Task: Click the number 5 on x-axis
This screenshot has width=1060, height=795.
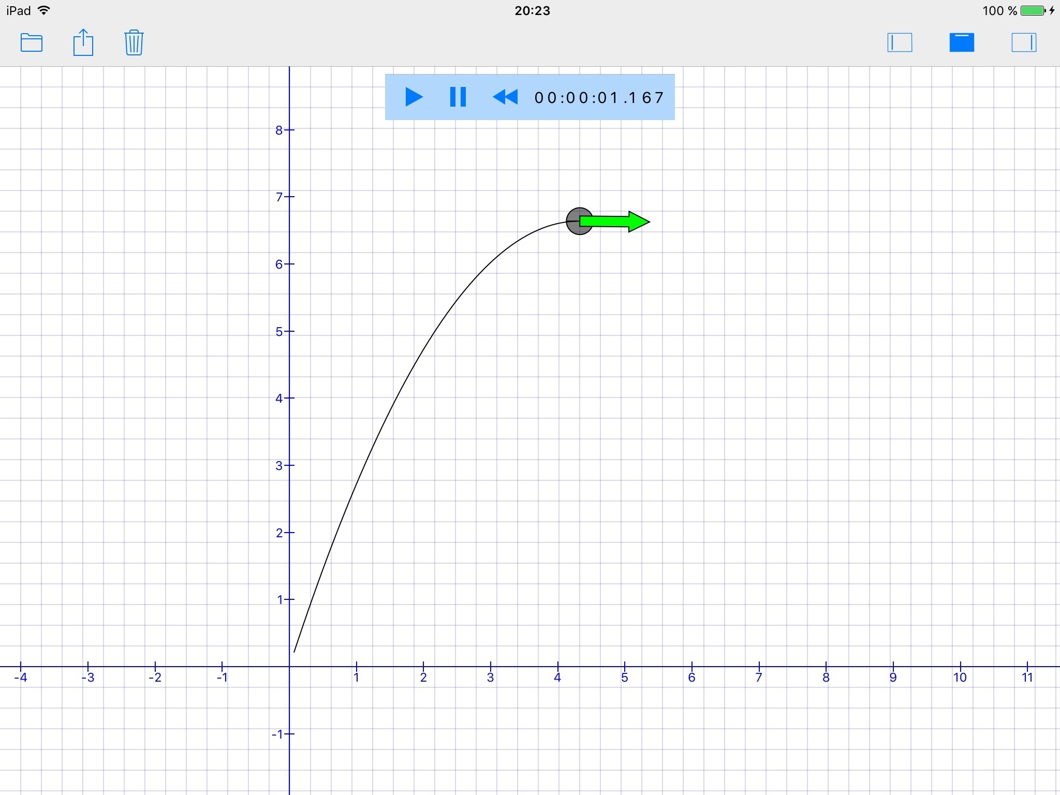Action: coord(625,678)
